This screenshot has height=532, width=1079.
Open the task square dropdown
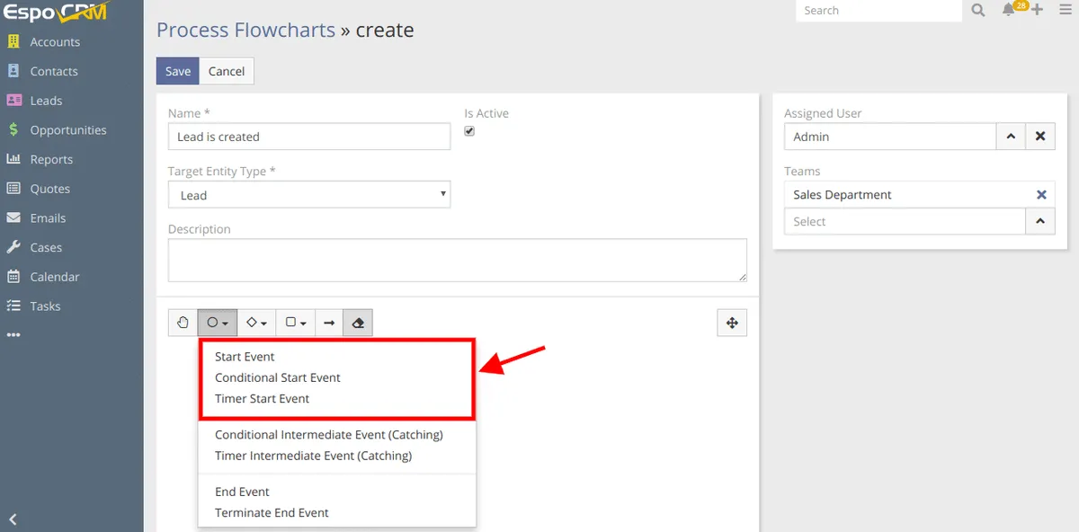tap(296, 323)
